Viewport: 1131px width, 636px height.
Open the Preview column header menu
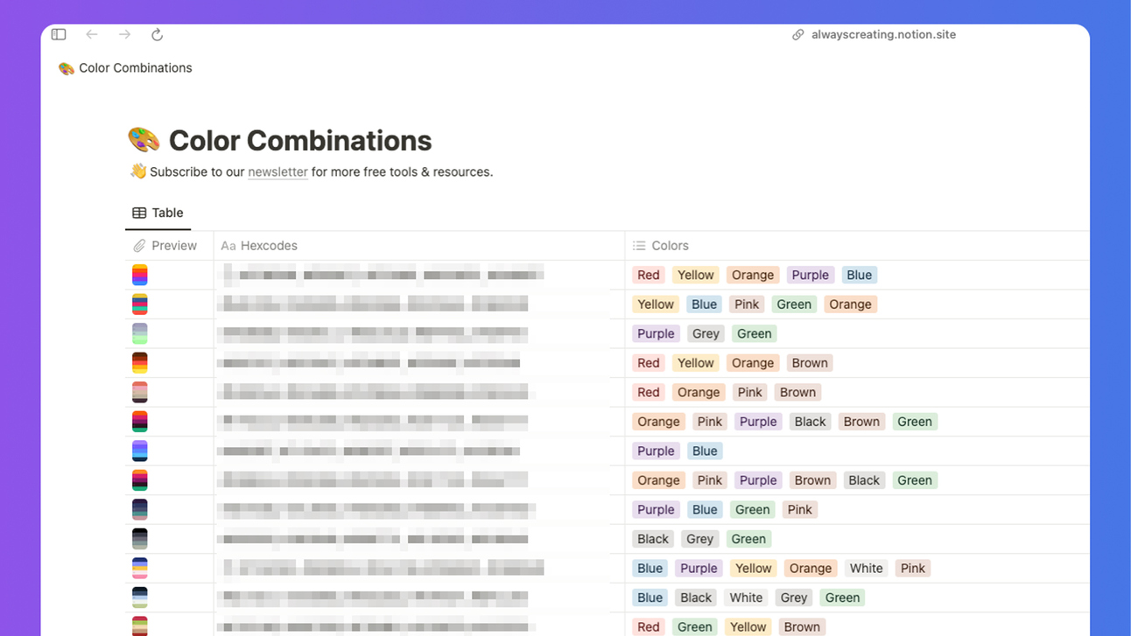[x=174, y=246]
